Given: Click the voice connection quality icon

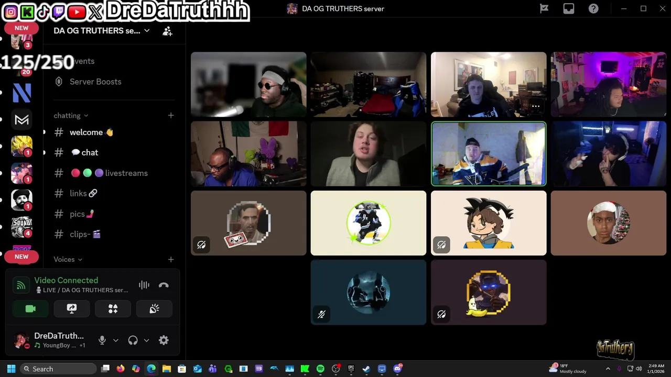Looking at the screenshot, I should click(21, 285).
